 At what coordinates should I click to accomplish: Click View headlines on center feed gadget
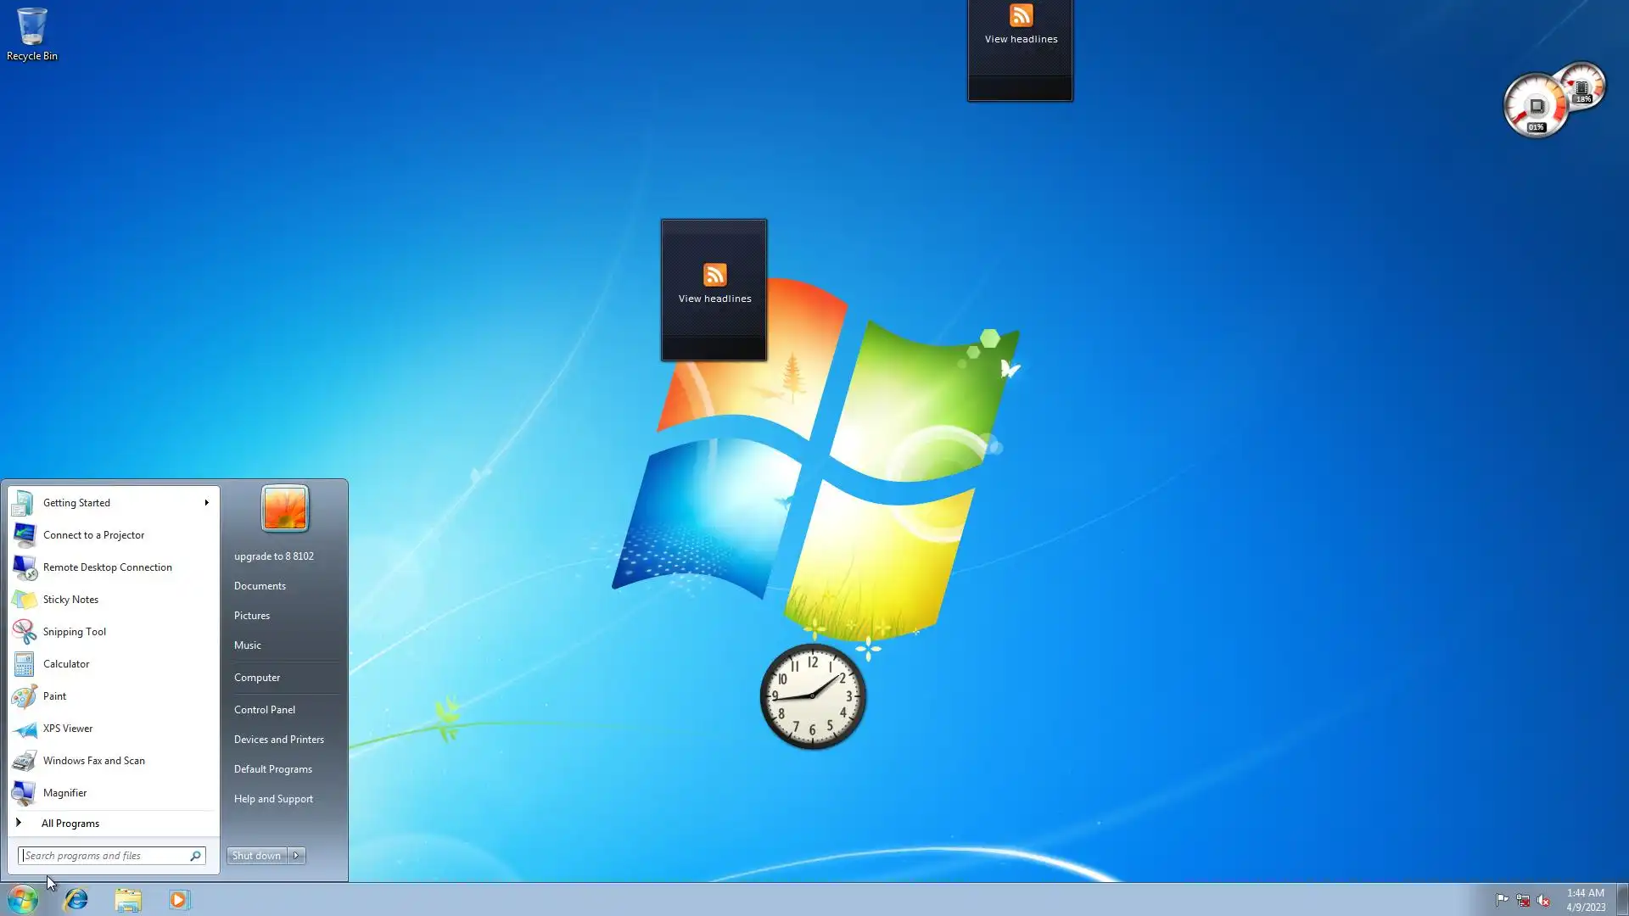click(x=714, y=299)
